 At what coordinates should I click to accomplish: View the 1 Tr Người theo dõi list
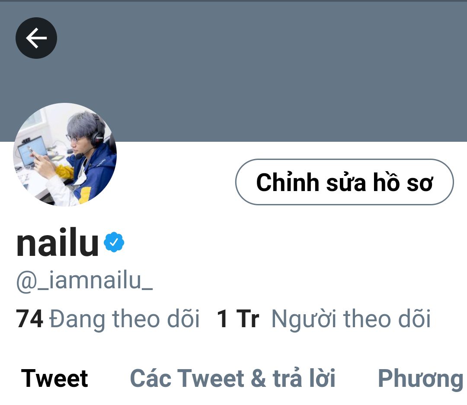[324, 319]
